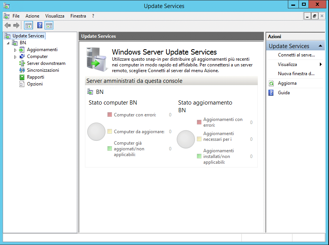The height and width of the screenshot is (245, 329).
Task: Click the Stato computer BN pie chart
Action: click(x=96, y=132)
